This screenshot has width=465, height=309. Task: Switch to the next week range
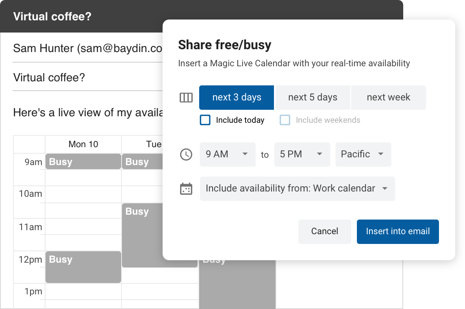click(x=388, y=98)
